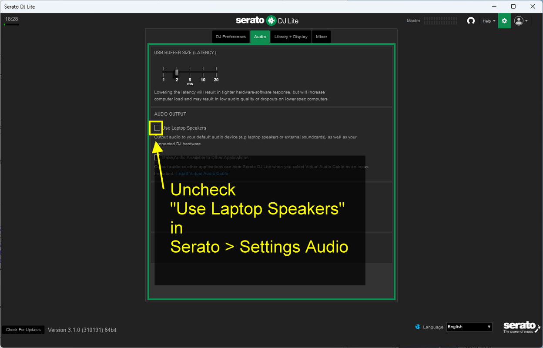543x348 pixels.
Task: Expand the Help dropdown menu
Action: [489, 21]
